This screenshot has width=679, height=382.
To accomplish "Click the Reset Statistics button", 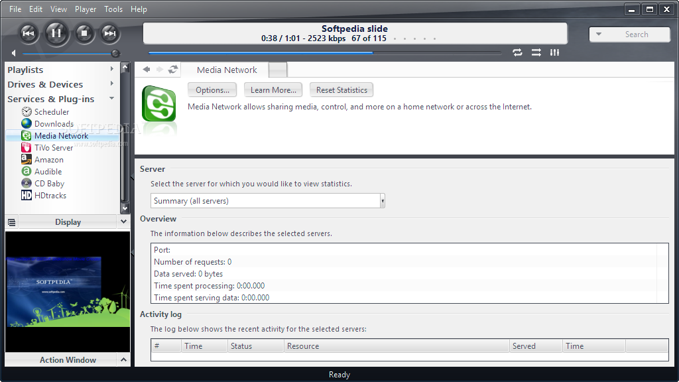I will point(341,90).
